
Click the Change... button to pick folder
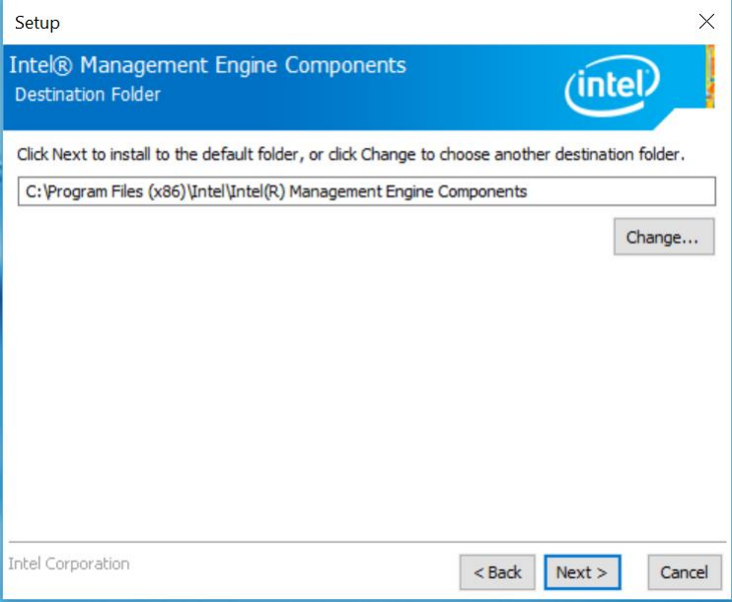point(663,238)
